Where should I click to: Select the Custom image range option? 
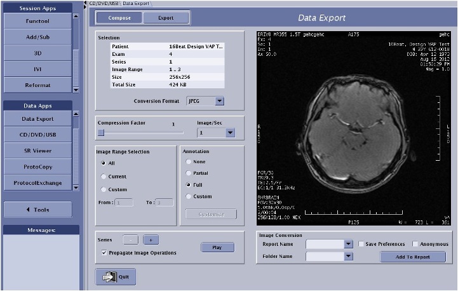[x=104, y=189]
